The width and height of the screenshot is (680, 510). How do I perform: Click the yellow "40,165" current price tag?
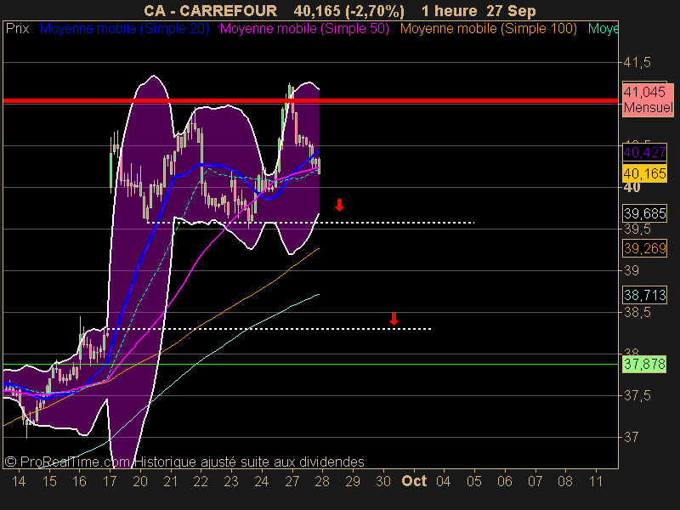tap(644, 173)
